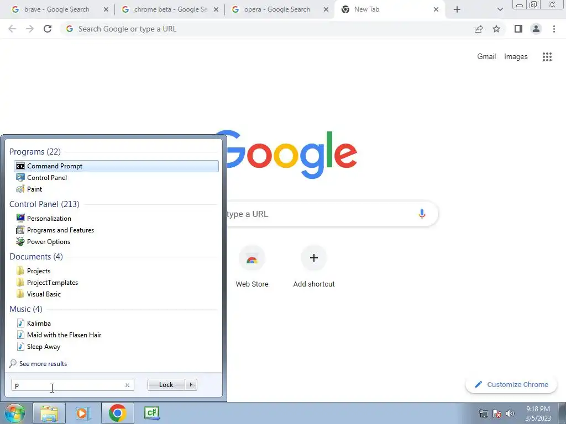Switch to the opera - Google Search tab
566x424 pixels.
pyautogui.click(x=277, y=10)
